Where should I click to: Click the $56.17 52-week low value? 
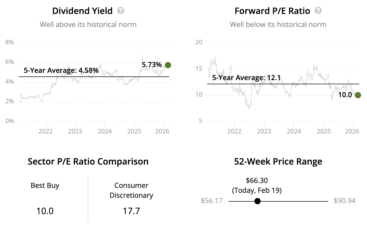(x=212, y=201)
